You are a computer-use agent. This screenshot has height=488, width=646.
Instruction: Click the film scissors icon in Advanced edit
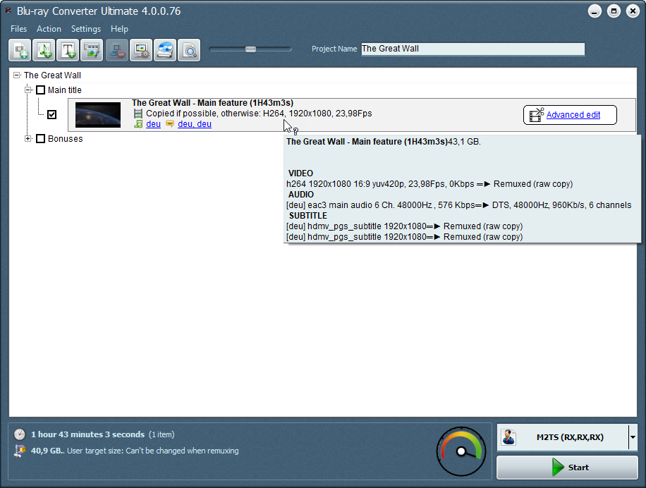[537, 115]
